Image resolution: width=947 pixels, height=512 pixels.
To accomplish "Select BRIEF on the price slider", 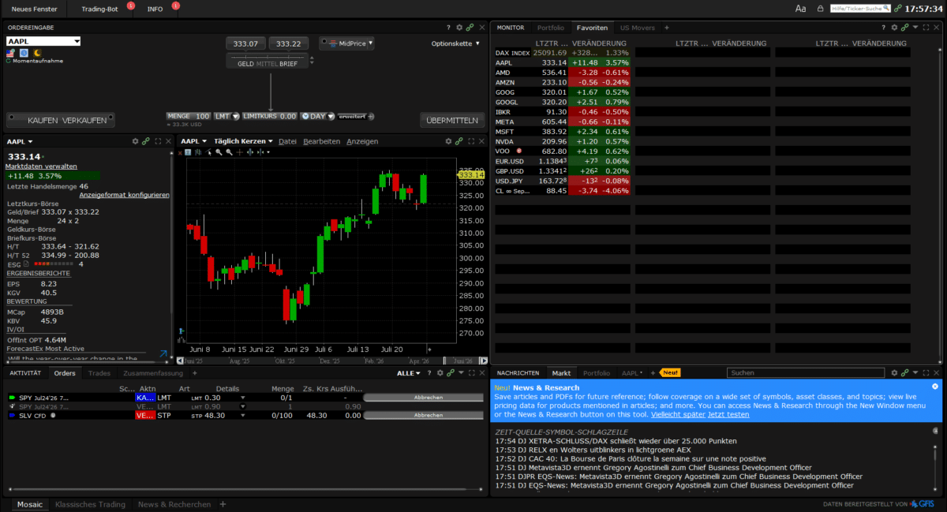I will pos(288,64).
